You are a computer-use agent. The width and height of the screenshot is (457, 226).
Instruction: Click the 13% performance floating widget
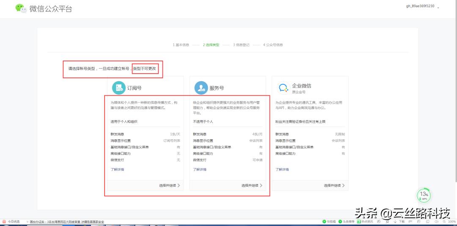(424, 195)
